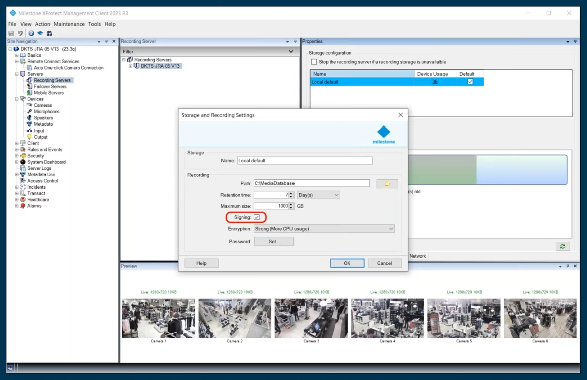Open the Maintenance menu

(x=69, y=24)
